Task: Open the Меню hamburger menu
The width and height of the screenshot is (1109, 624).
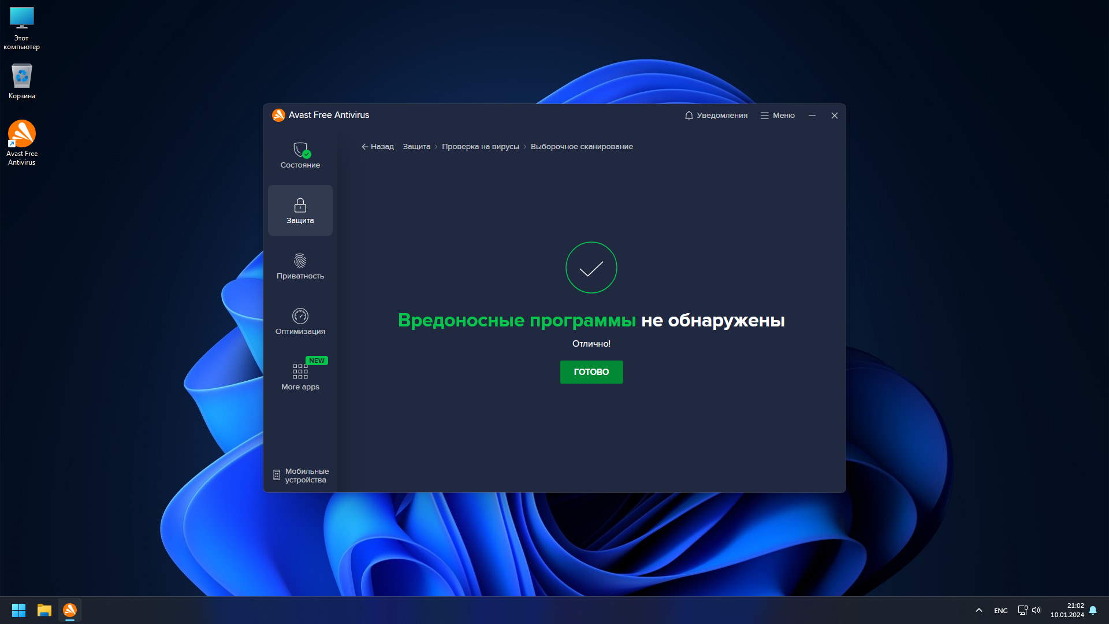Action: pos(777,116)
